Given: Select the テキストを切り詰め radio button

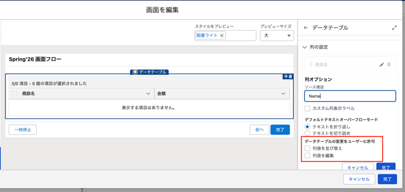Looking at the screenshot, I should coord(307,133).
